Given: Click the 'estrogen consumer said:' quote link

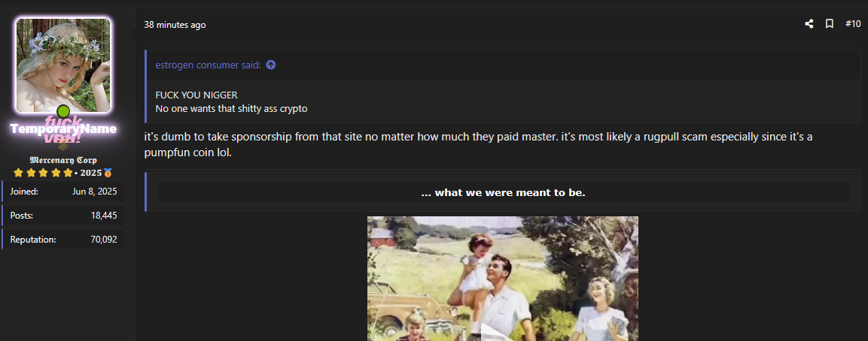Looking at the screenshot, I should [x=208, y=65].
